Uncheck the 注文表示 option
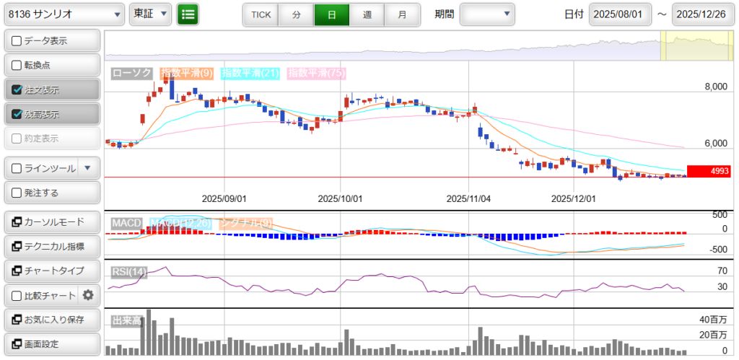Screen dimensions: 739x360 point(17,90)
